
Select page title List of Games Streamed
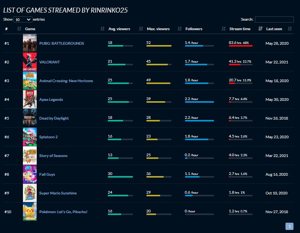tap(65, 10)
